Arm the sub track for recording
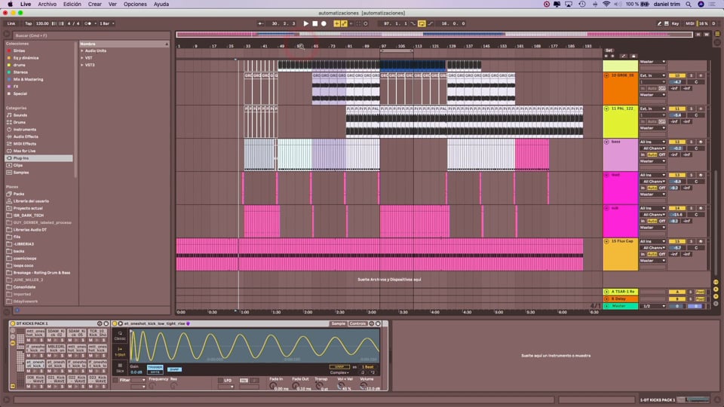The width and height of the screenshot is (724, 407). pyautogui.click(x=701, y=209)
